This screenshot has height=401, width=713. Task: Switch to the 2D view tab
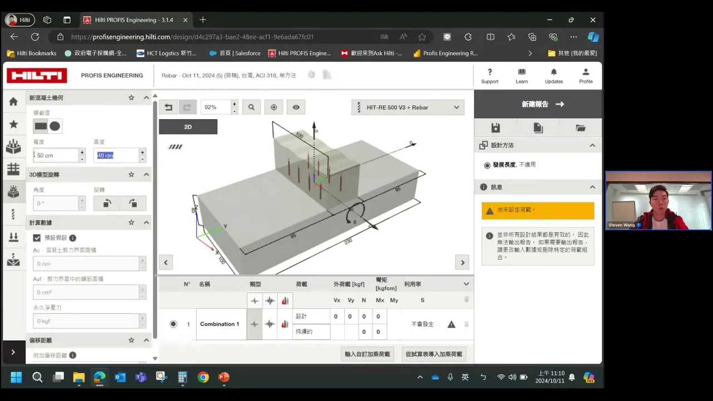coord(188,127)
